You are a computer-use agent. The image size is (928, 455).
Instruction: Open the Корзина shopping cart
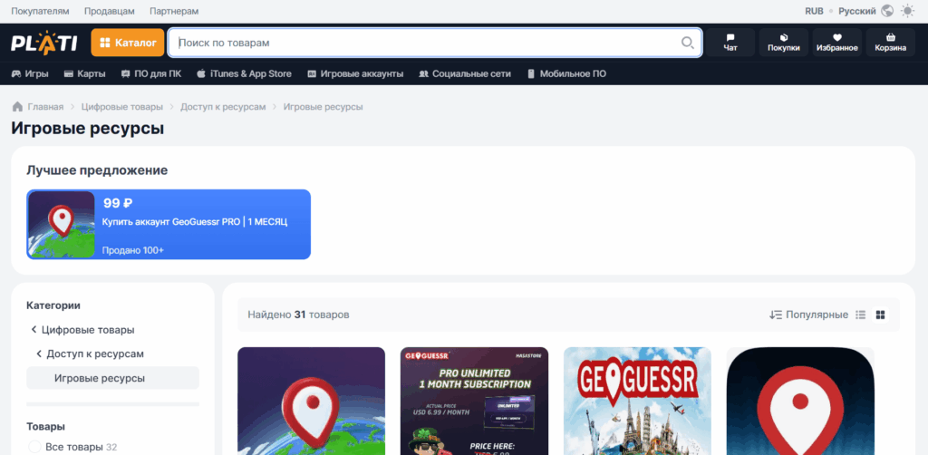890,43
